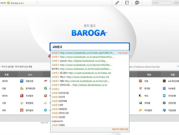Choose the 교보문고이벤트 keyword suggestion
The image size is (179, 135).
tap(90, 125)
